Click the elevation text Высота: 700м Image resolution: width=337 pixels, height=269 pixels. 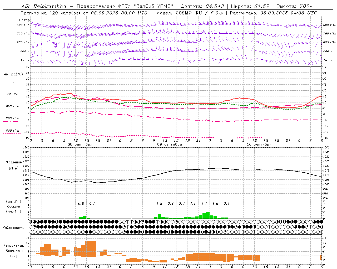pos(295,6)
